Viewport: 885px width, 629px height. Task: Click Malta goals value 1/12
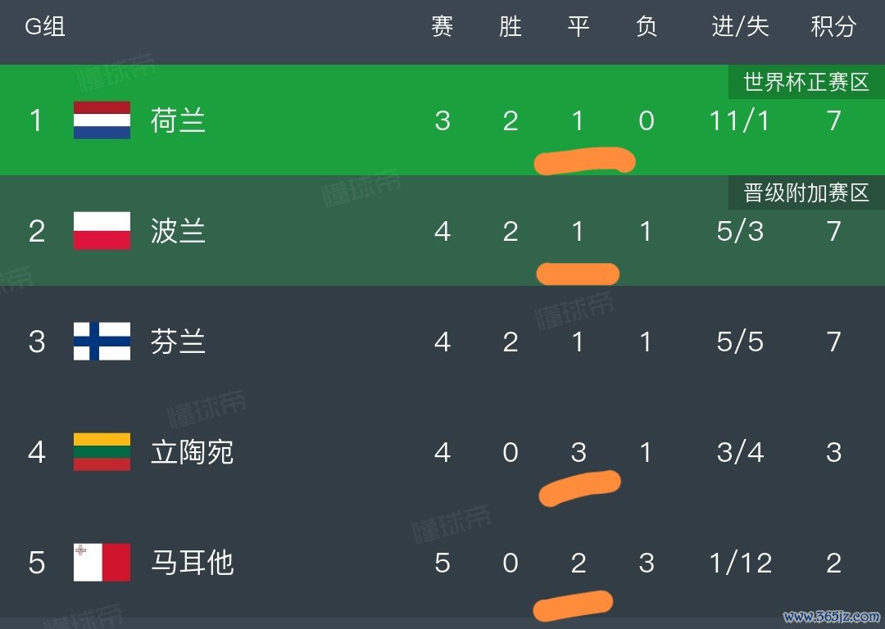(x=740, y=563)
